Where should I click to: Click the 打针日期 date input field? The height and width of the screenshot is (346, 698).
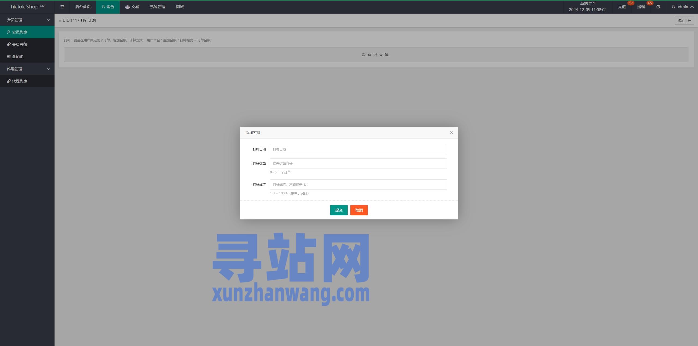point(358,149)
